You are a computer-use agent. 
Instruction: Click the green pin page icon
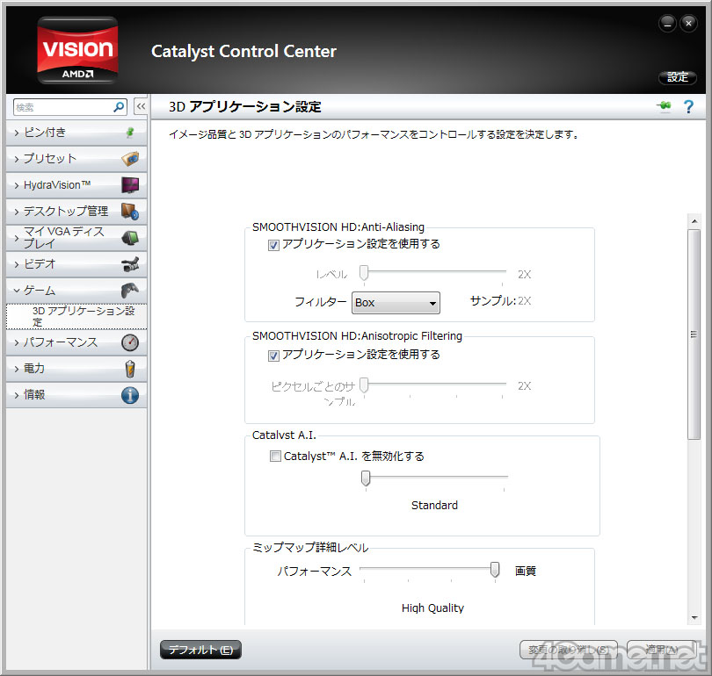click(x=664, y=106)
